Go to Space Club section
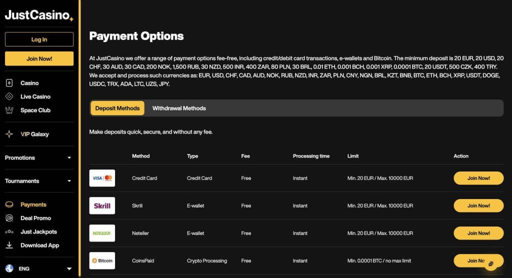Image resolution: width=512 pixels, height=278 pixels. [x=35, y=110]
